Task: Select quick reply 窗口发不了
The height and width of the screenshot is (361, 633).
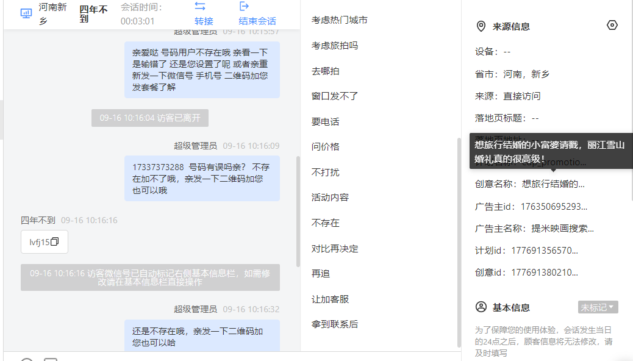Action: click(335, 96)
